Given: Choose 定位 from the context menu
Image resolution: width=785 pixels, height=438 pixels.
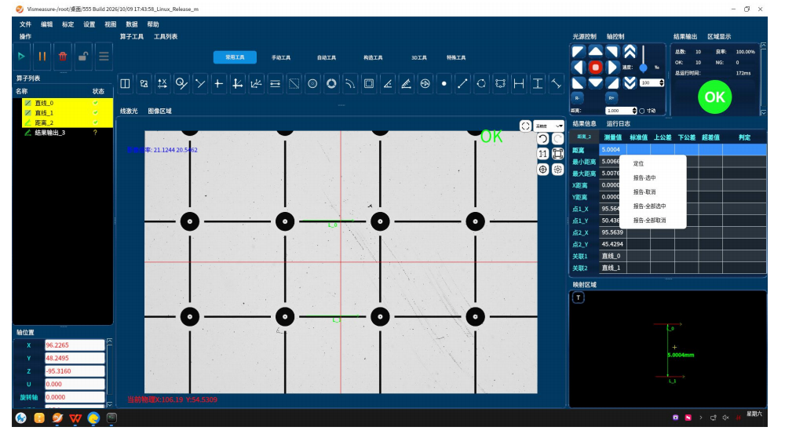Looking at the screenshot, I should coord(638,164).
